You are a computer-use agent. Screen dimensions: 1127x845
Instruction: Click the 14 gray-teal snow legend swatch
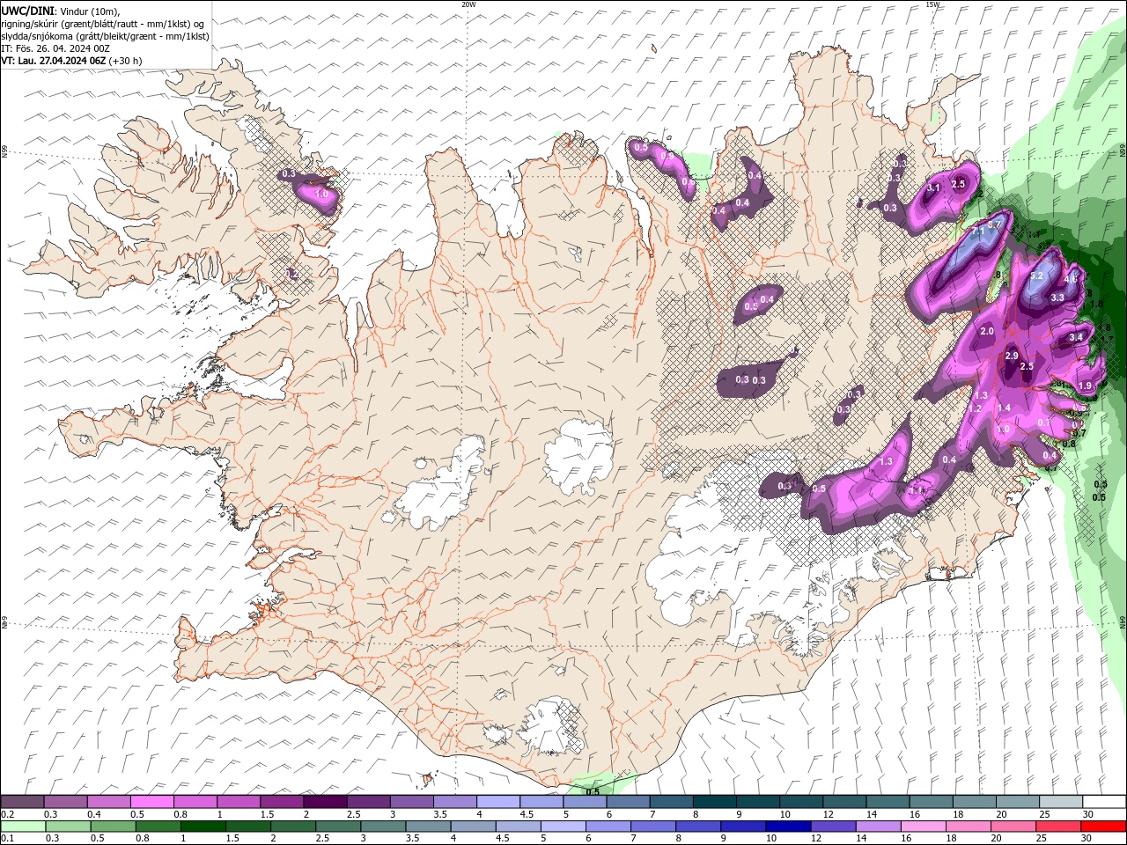(x=888, y=802)
